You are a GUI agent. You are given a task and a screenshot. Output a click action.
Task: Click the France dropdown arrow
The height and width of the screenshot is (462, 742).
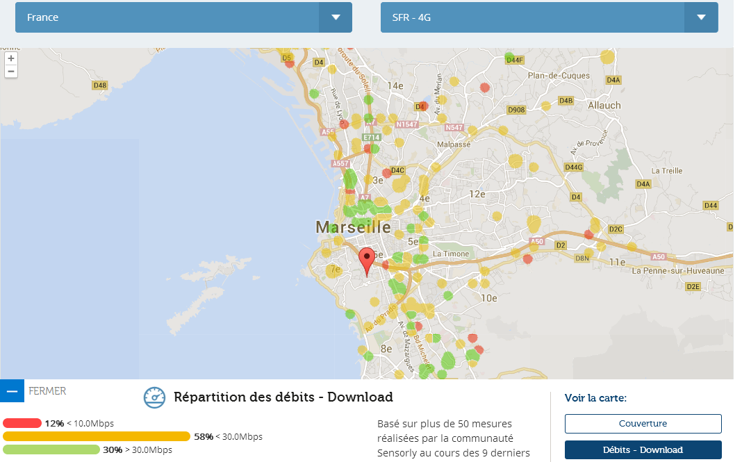(x=336, y=17)
